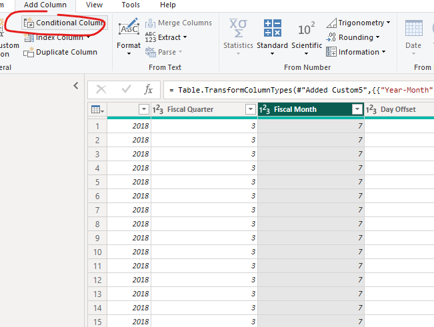Screen dimensions: 434x327
Task: Click Merge Columns in From Text
Action: coord(179,23)
